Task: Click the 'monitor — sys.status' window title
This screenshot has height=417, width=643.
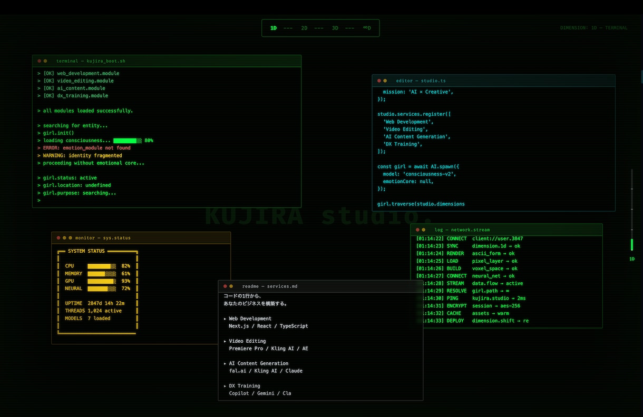Action: [x=103, y=238]
